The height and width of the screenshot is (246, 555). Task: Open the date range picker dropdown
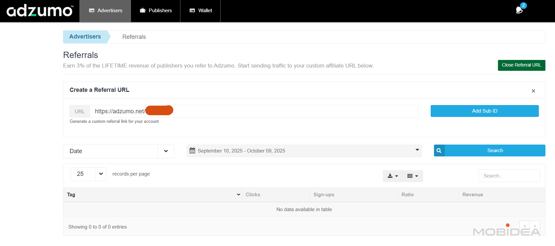click(x=417, y=150)
